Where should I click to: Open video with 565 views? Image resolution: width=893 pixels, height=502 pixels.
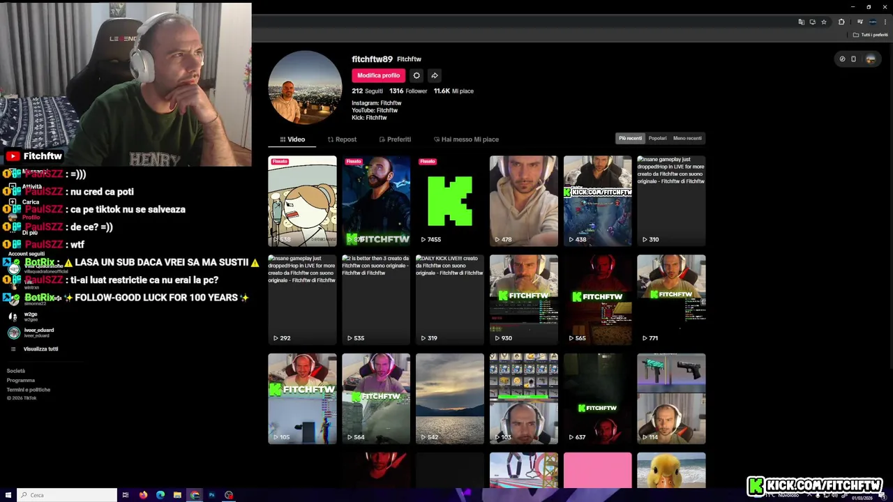click(x=598, y=300)
